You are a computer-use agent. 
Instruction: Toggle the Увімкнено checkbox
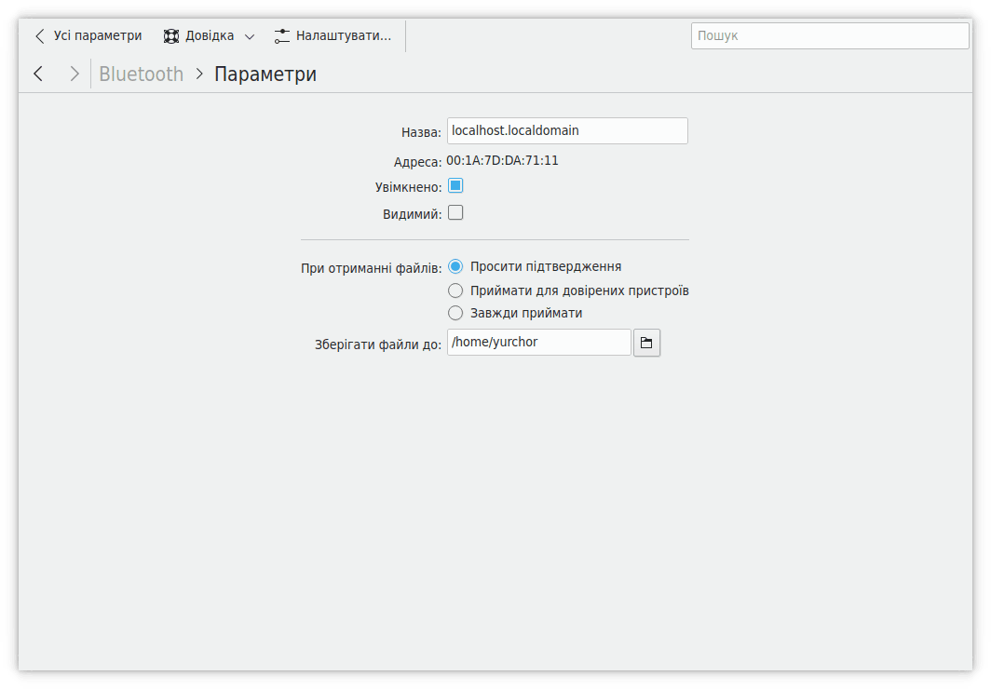tap(455, 186)
